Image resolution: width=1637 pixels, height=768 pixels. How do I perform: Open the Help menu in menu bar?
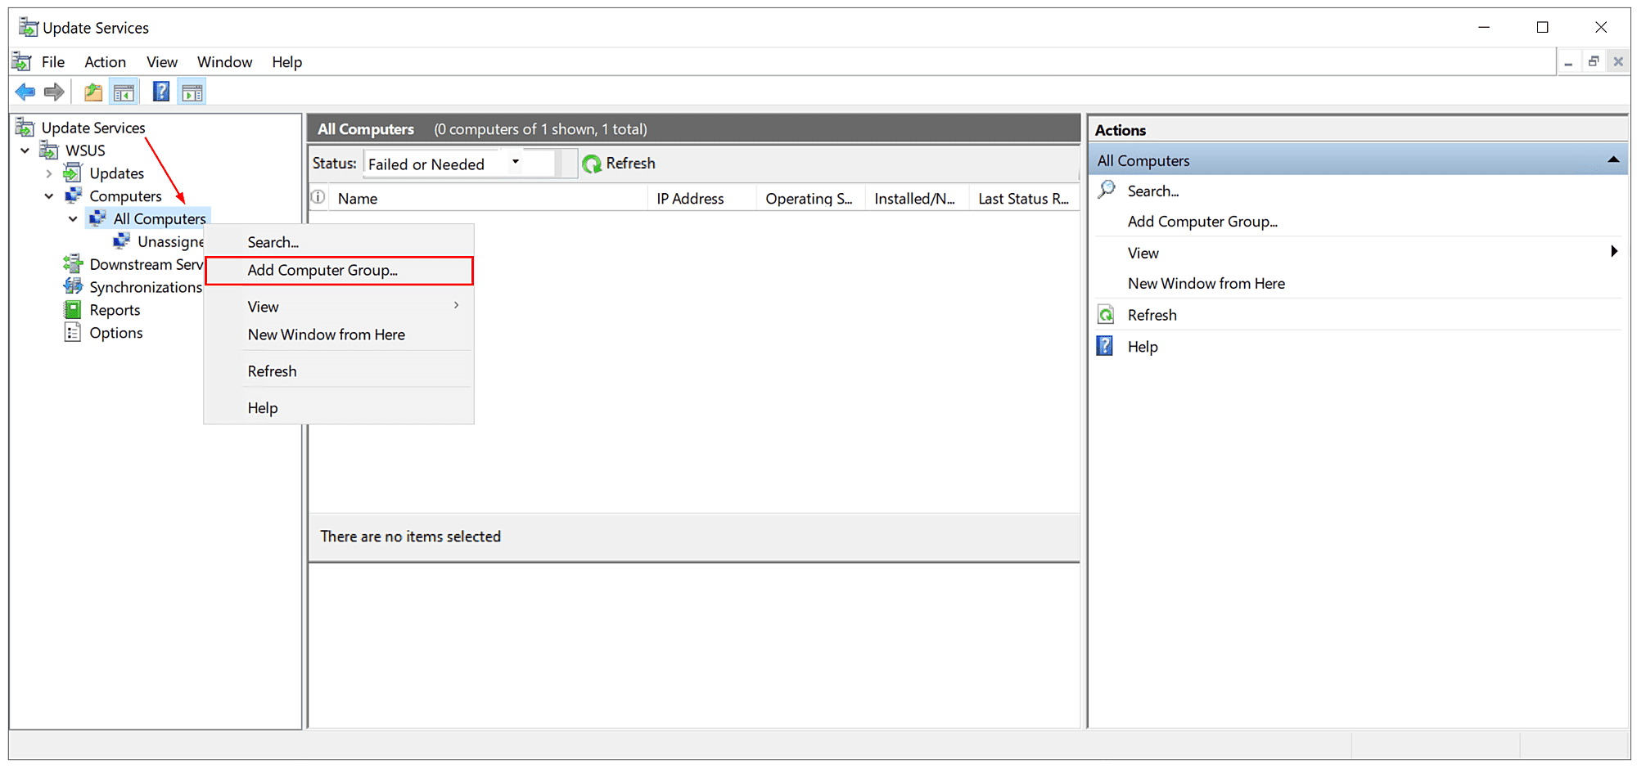[287, 62]
